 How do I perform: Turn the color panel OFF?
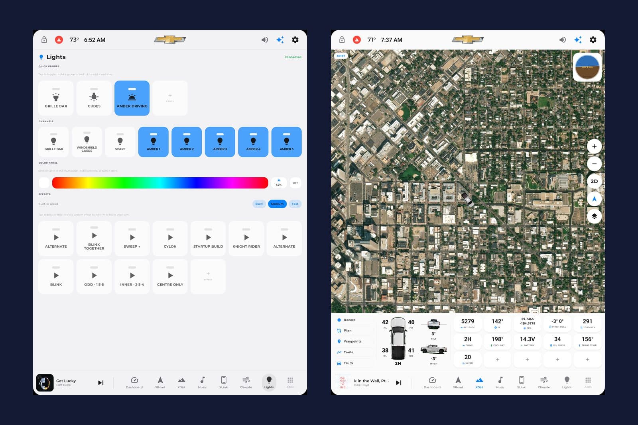coord(295,183)
